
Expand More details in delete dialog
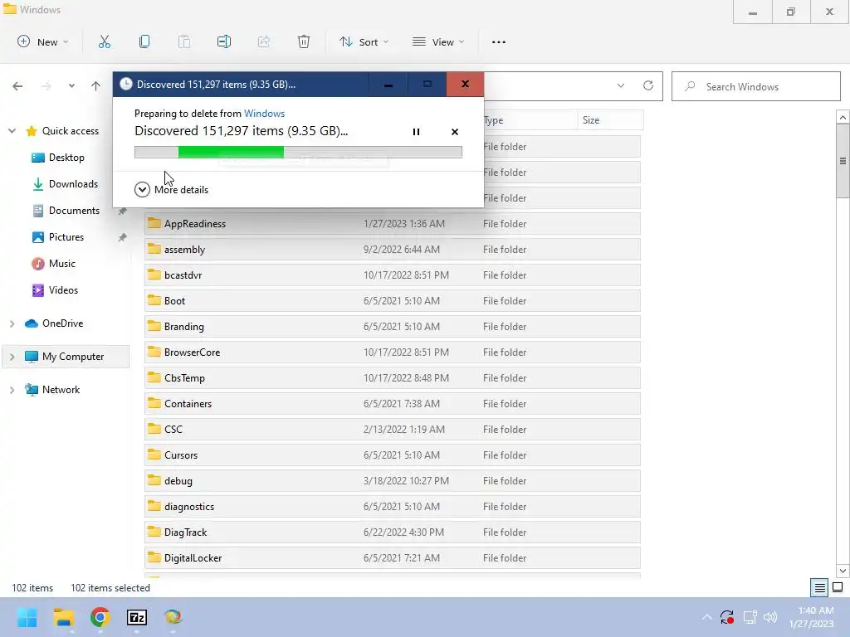tap(171, 190)
